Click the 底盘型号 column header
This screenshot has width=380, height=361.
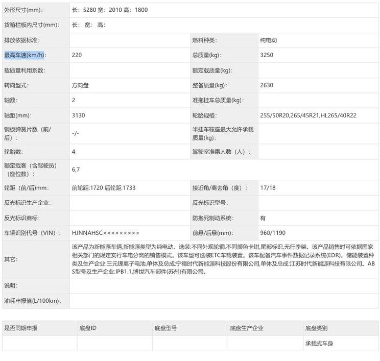coord(166,328)
